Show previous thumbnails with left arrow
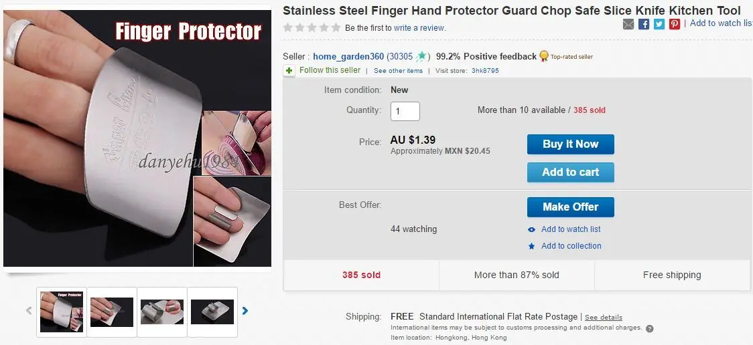 pos(29,310)
